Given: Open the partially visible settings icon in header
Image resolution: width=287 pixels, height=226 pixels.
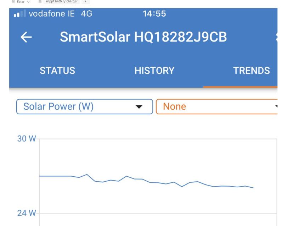Looking at the screenshot, I should pos(276,37).
